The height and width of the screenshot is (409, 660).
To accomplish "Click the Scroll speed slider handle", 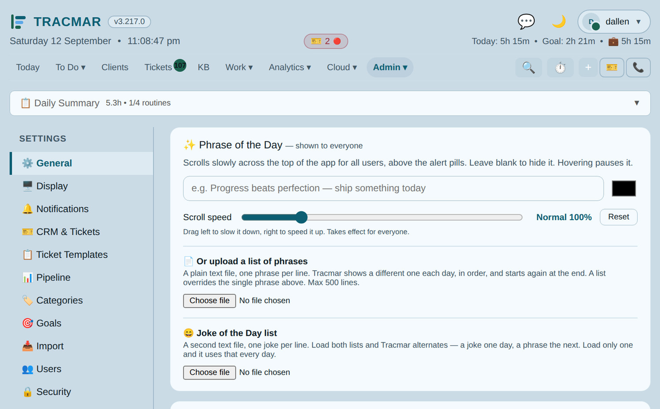I will coord(301,217).
